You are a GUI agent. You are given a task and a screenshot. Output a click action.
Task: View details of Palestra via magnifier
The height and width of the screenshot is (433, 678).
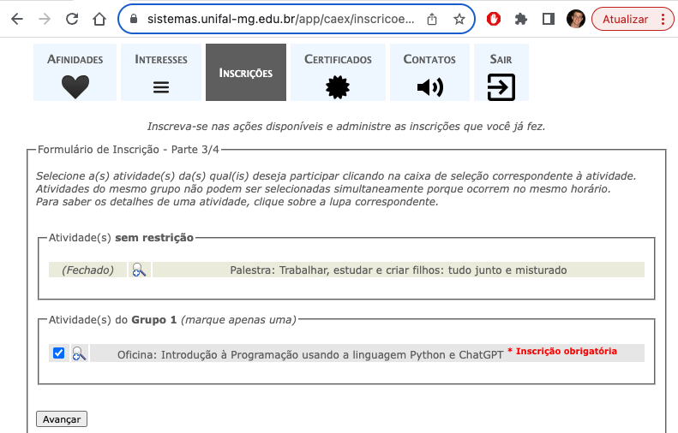tap(139, 270)
